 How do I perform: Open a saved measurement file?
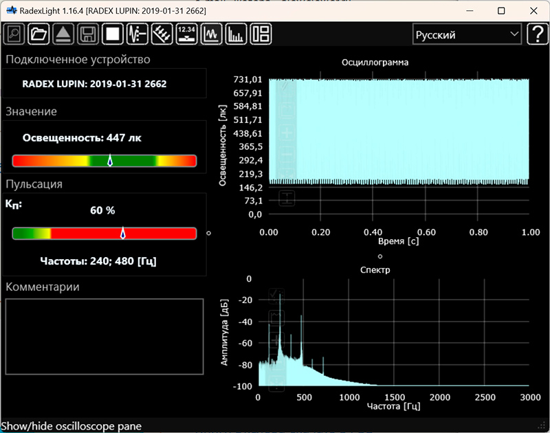(x=38, y=34)
